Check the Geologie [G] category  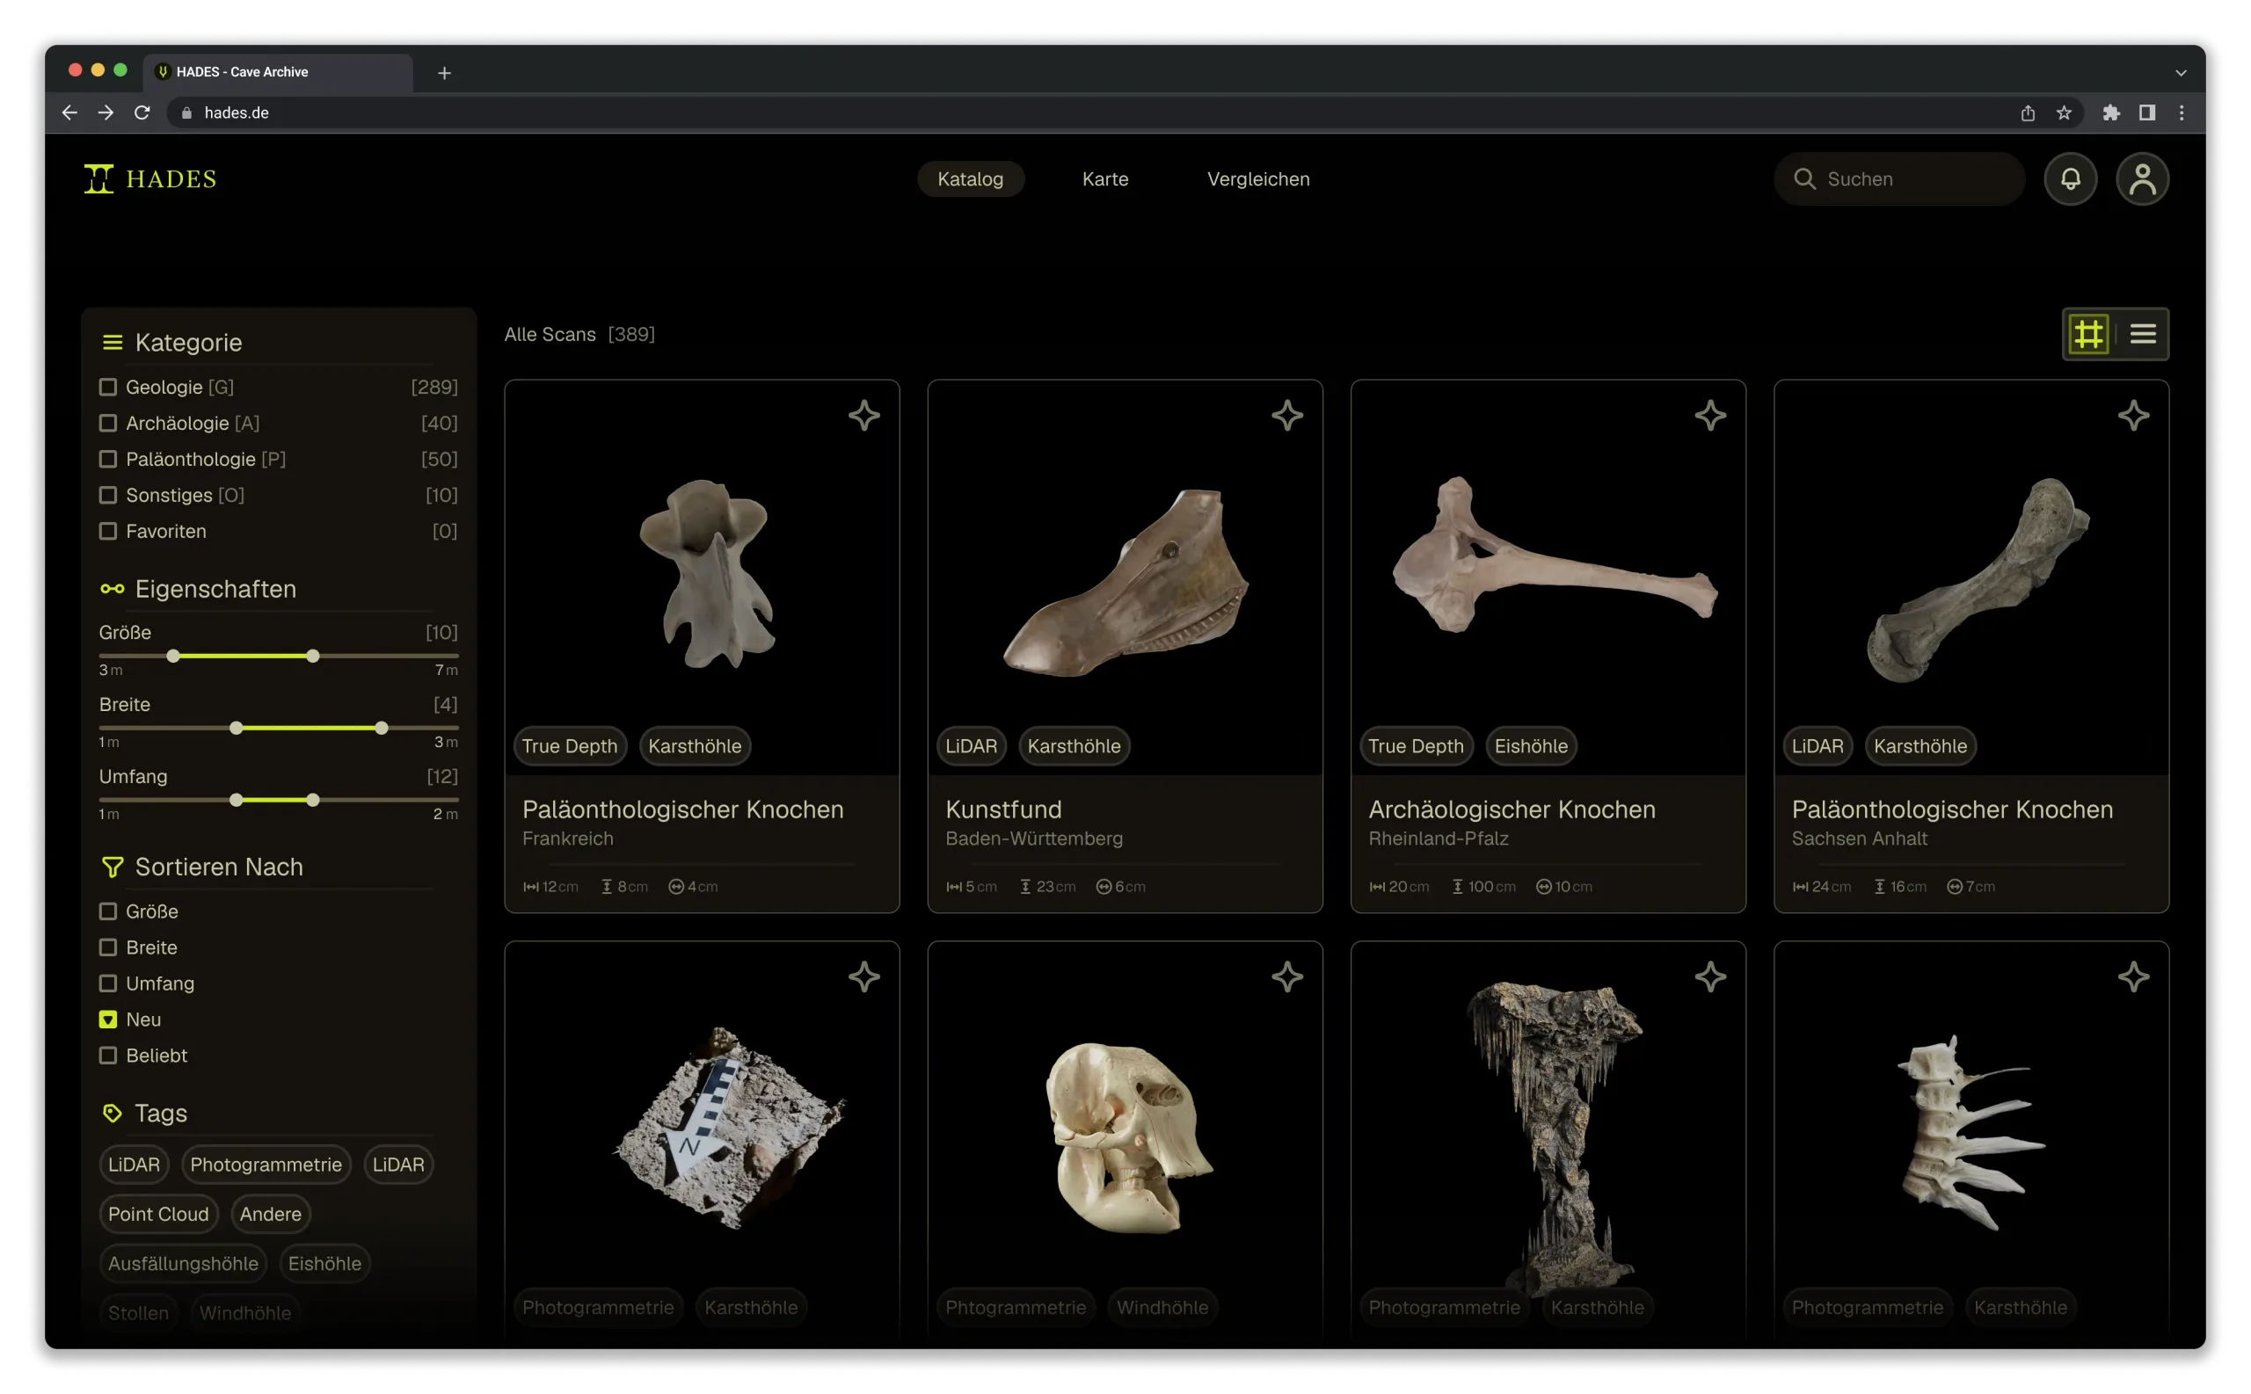(108, 388)
